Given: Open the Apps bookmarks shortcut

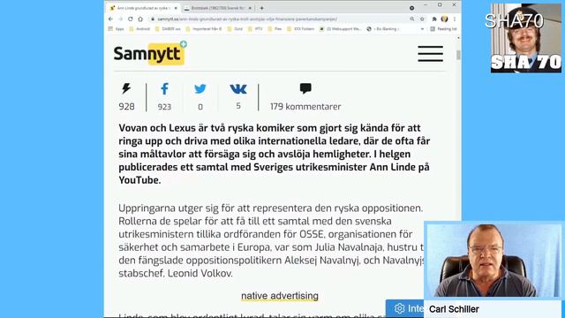Looking at the screenshot, I should [116, 29].
